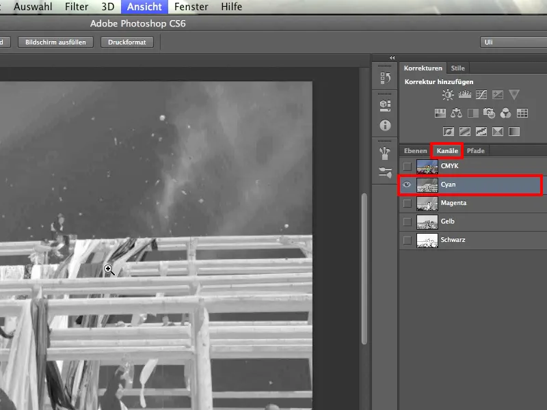Open the 3D panel cube icon
547x410 pixels.
click(385, 106)
